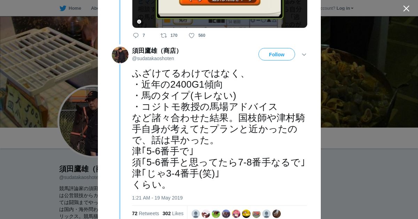Expand the tweet options chevron beside Follow
The image size is (418, 219).
coord(304,55)
